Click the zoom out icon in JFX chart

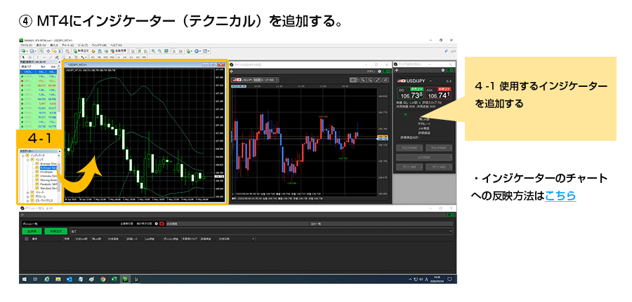coord(370,80)
